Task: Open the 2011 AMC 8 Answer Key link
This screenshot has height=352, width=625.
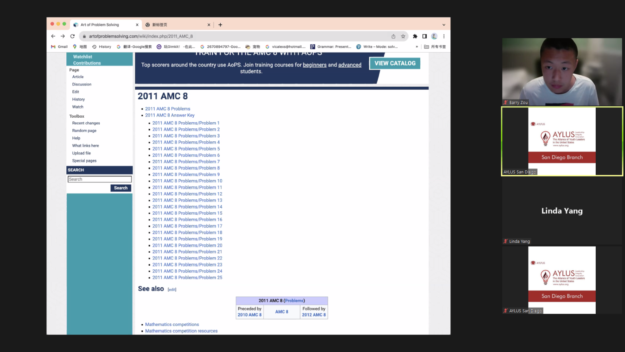Action: (170, 115)
